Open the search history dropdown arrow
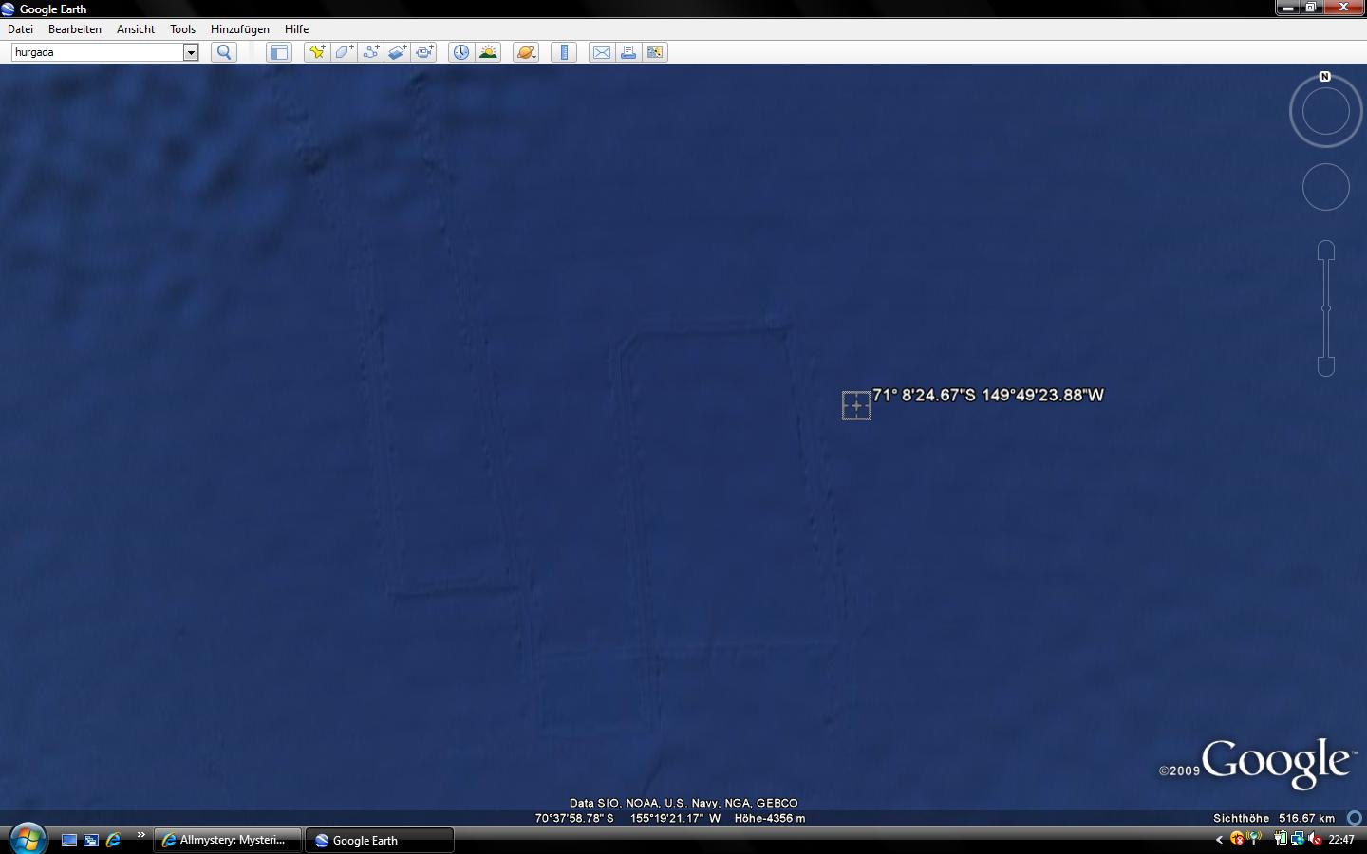Screen dimensions: 1367x854 tap(191, 52)
